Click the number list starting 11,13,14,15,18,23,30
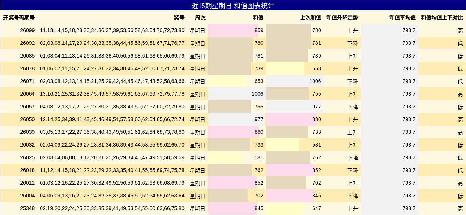This screenshot has width=466, height=215. (112, 30)
